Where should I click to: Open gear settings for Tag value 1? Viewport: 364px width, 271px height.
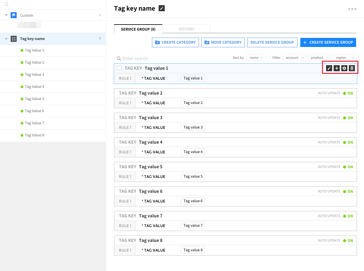(x=344, y=68)
